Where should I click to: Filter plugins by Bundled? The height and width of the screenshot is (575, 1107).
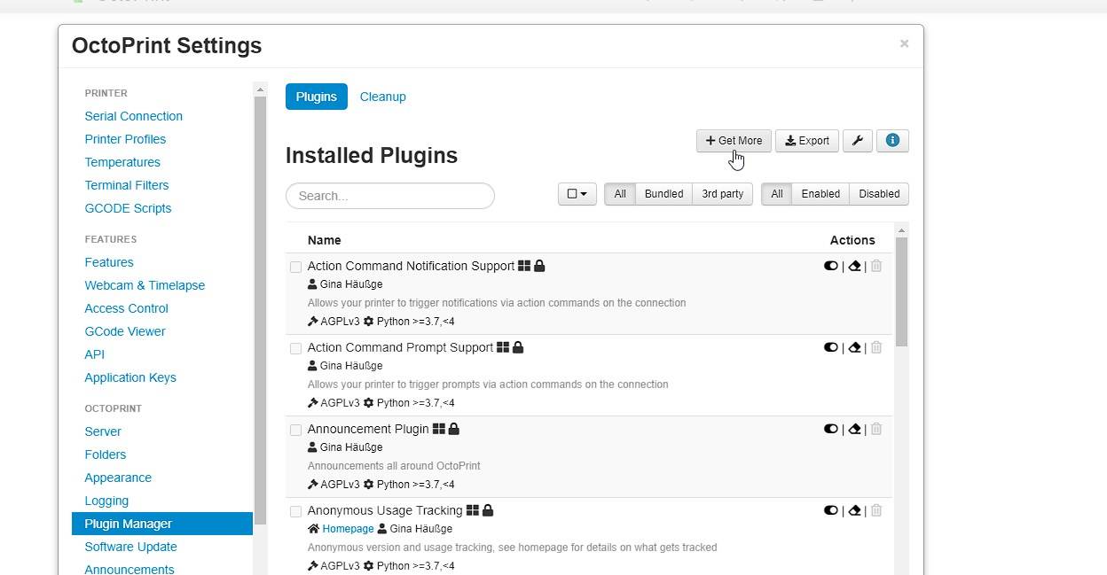pyautogui.click(x=663, y=194)
